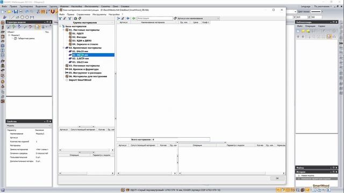Image resolution: width=344 pixels, height=193 pixels.
Task: Select '04. Крепеж и фурнитура' tree item
Action: pyautogui.click(x=84, y=69)
